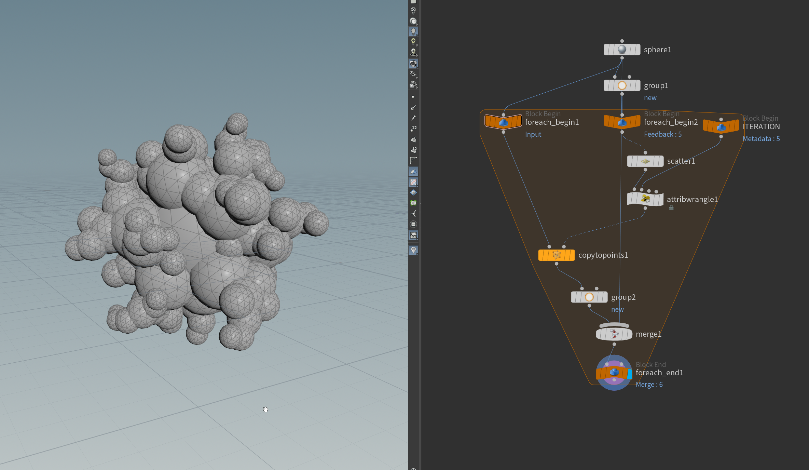Viewport: 809px width, 470px height.
Task: Toggle the UV checker overlay icon
Action: pyautogui.click(x=413, y=182)
